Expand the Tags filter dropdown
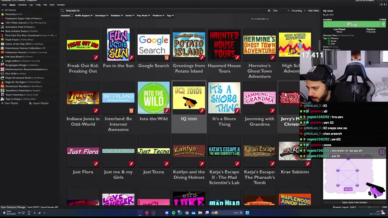 coord(170,15)
